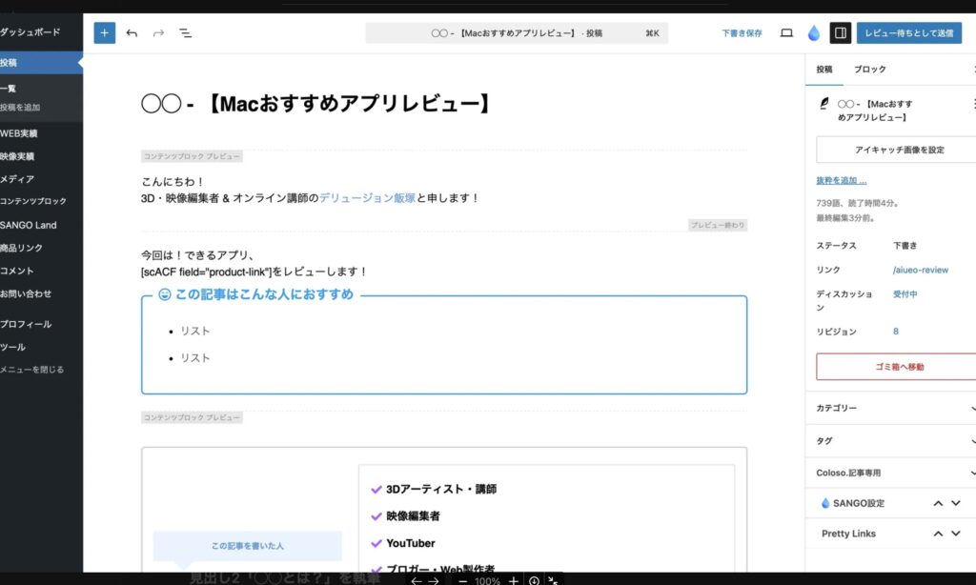976x585 pixels.
Task: Click the redo arrow in toolbar
Action: point(158,32)
